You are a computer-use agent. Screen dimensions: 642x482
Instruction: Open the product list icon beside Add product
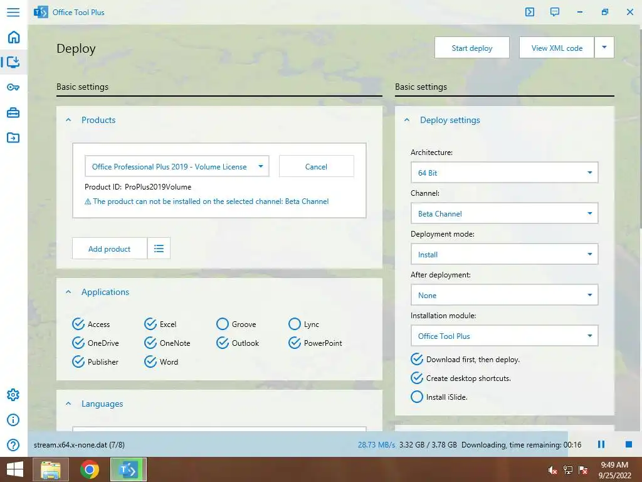click(x=159, y=249)
